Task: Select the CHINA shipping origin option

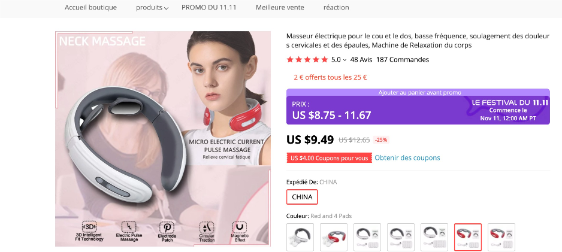Action: pos(302,197)
